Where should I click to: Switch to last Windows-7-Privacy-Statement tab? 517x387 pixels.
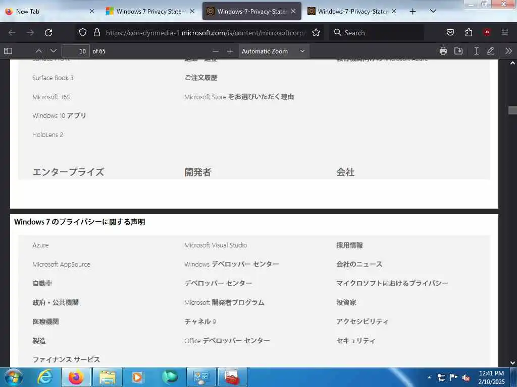pyautogui.click(x=352, y=11)
